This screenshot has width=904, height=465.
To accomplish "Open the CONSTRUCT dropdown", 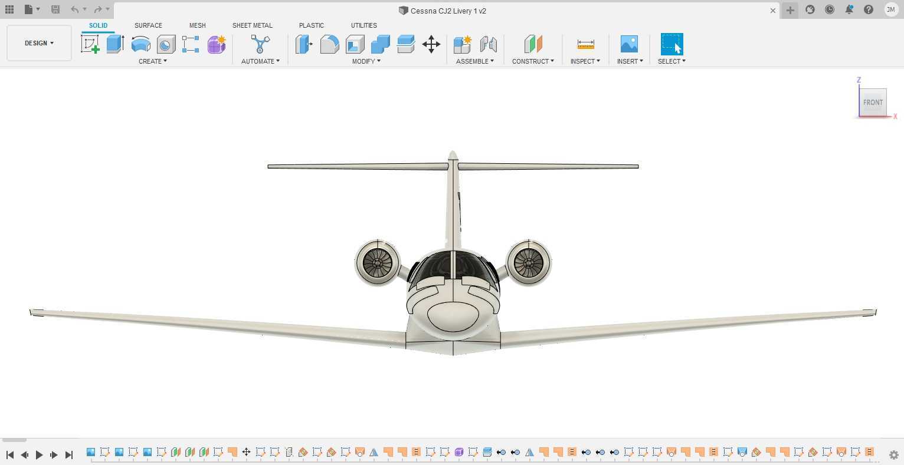I will tap(533, 61).
